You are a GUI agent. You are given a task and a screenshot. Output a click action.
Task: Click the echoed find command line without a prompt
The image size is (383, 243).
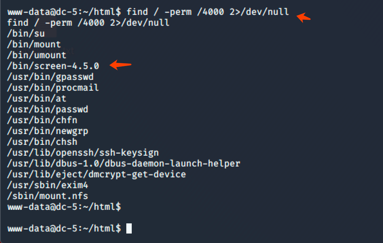click(88, 23)
